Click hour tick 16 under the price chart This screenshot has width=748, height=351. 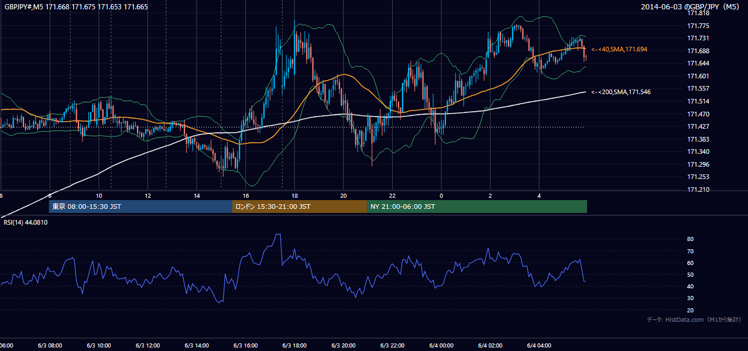point(246,195)
